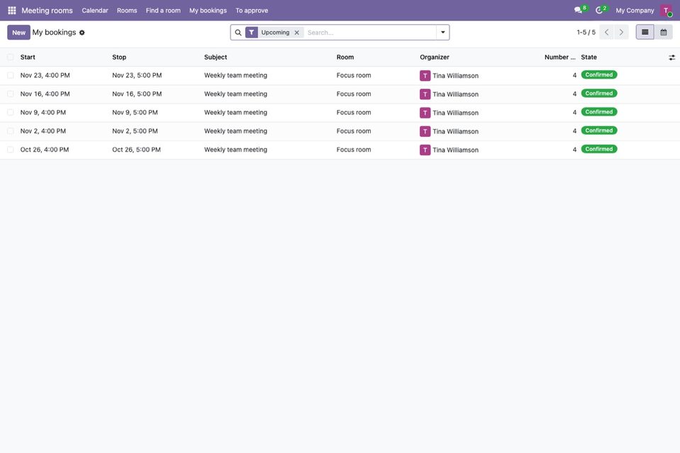The image size is (680, 453).
Task: Click Focus room in the Nov 23 row
Action: (354, 75)
